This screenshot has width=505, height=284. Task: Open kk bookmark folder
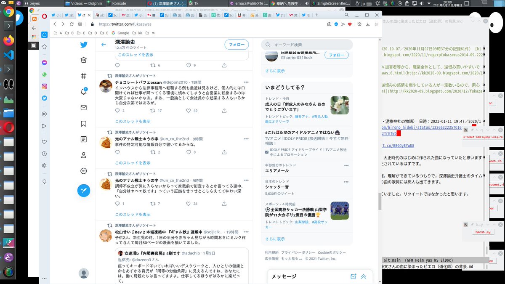click(x=138, y=33)
